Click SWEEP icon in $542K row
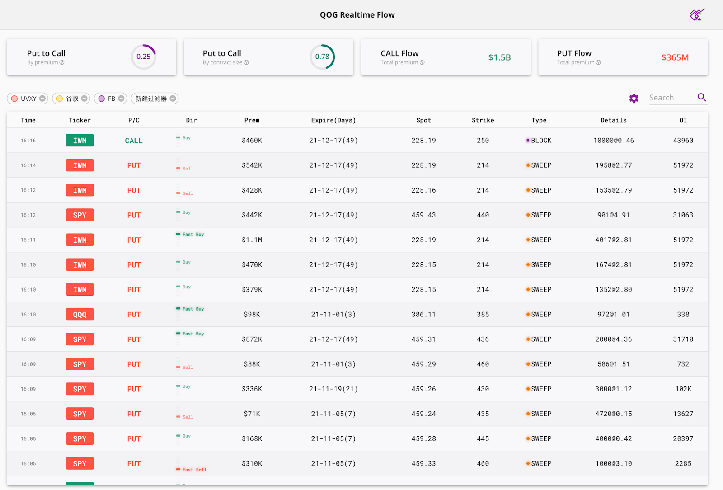Screen dimensions: 723x490 (x=528, y=165)
